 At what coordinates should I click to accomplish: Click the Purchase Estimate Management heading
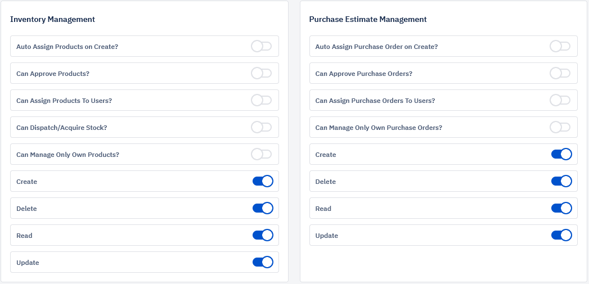[368, 20]
